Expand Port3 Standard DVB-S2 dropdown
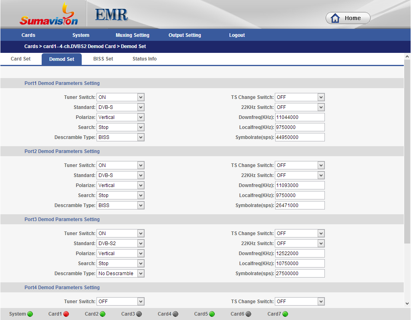The width and height of the screenshot is (411, 320). (x=120, y=244)
